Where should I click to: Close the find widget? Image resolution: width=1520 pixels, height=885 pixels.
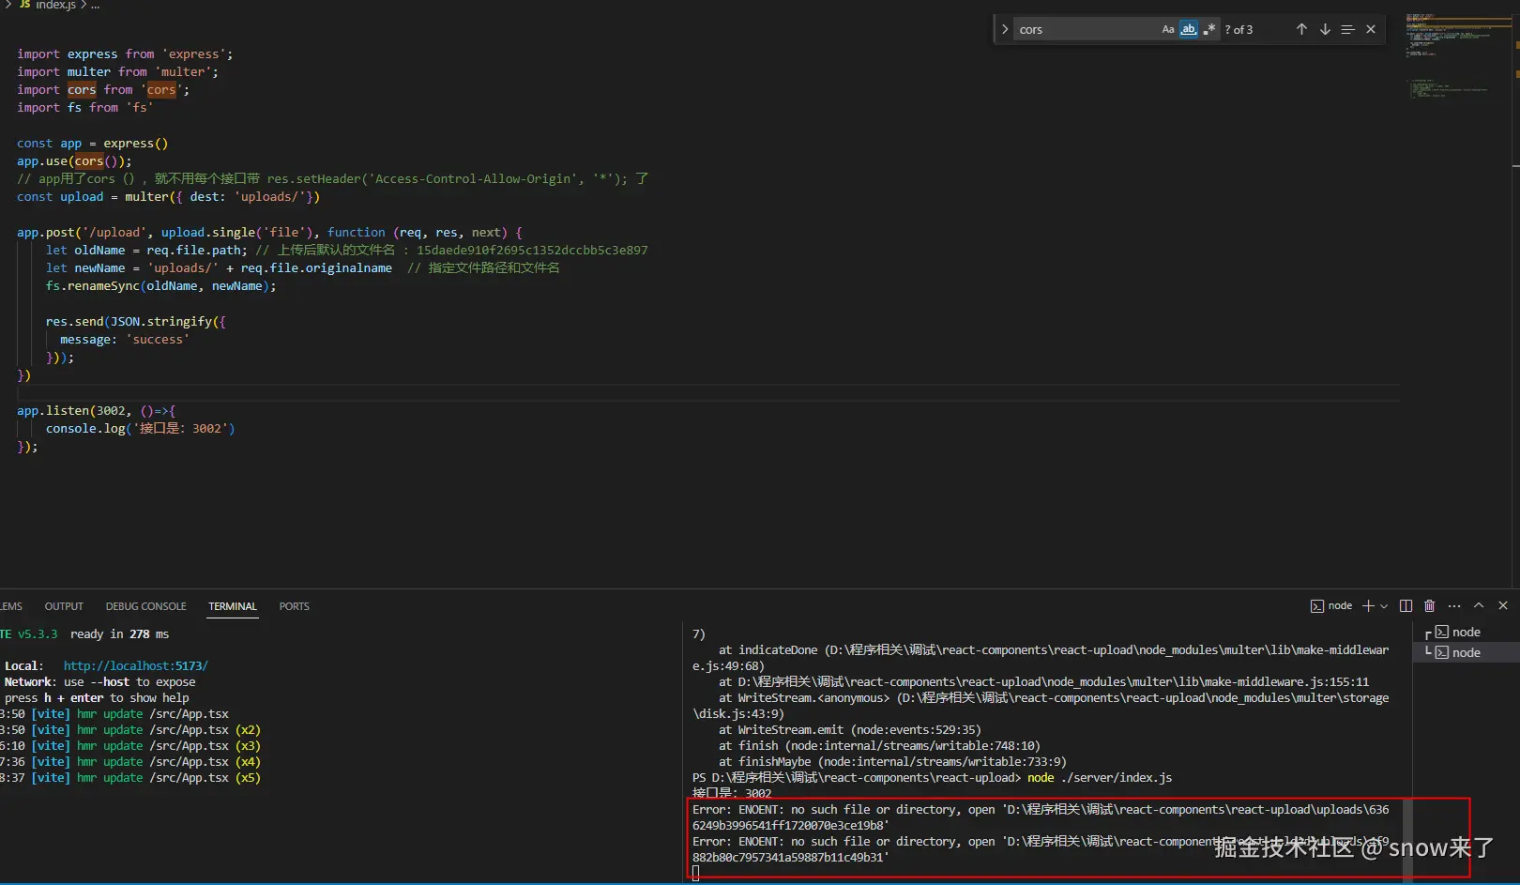[x=1371, y=29]
